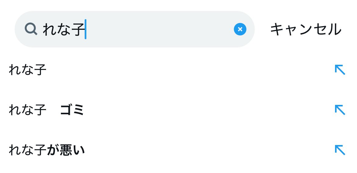Click the magnifying glass search icon

pyautogui.click(x=31, y=29)
